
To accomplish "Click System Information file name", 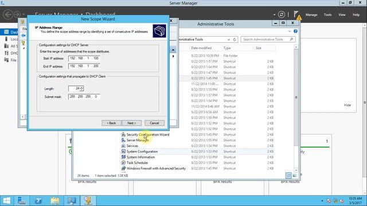I will tap(140, 157).
